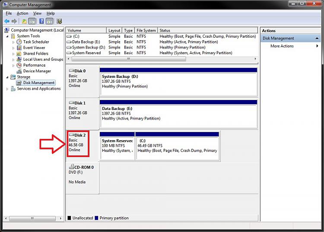Click the Event Viewer icon
The height and width of the screenshot is (232, 324).
(x=19, y=48)
